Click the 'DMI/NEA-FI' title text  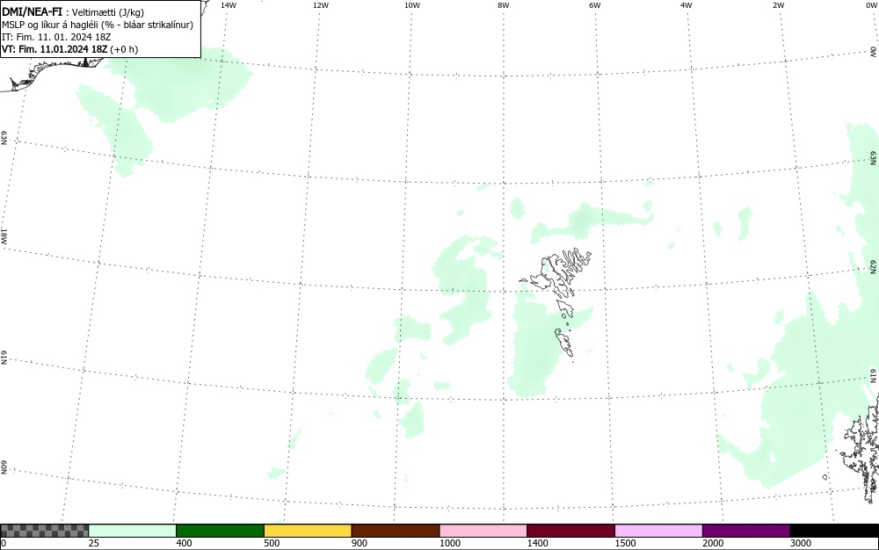32,11
